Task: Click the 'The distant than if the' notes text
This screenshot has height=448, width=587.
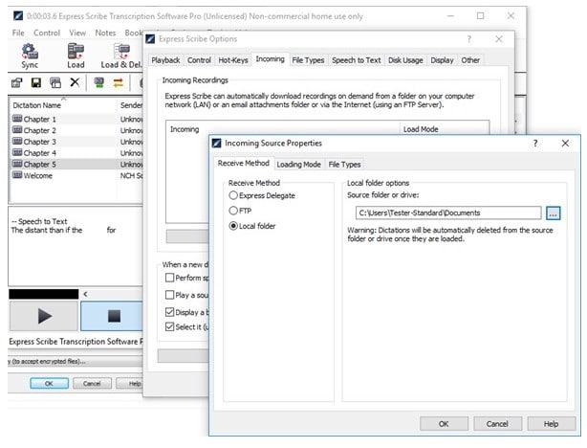Action: tap(47, 230)
